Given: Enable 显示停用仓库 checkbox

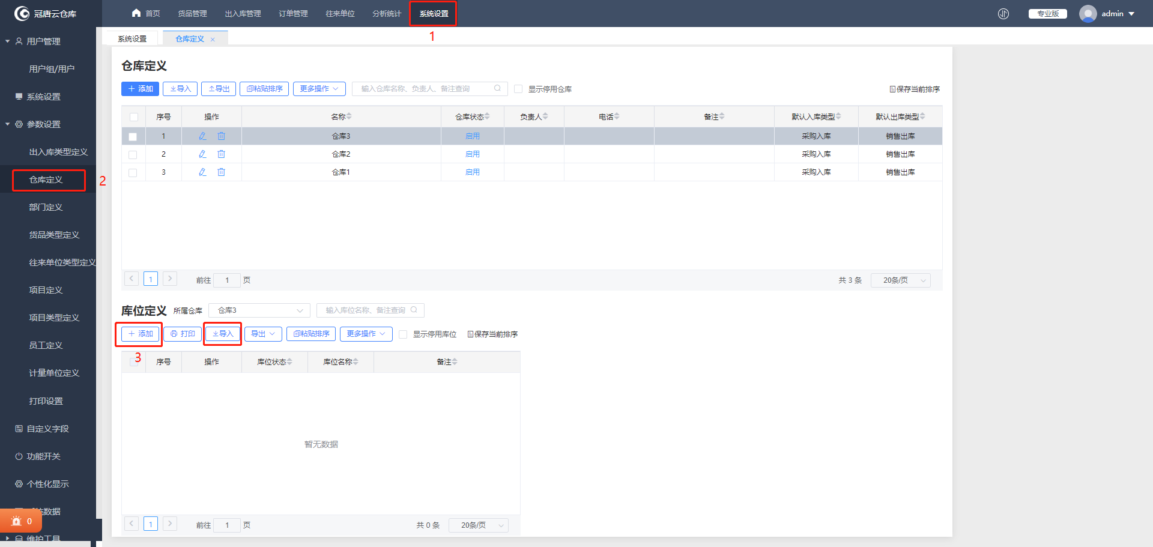Looking at the screenshot, I should (518, 89).
